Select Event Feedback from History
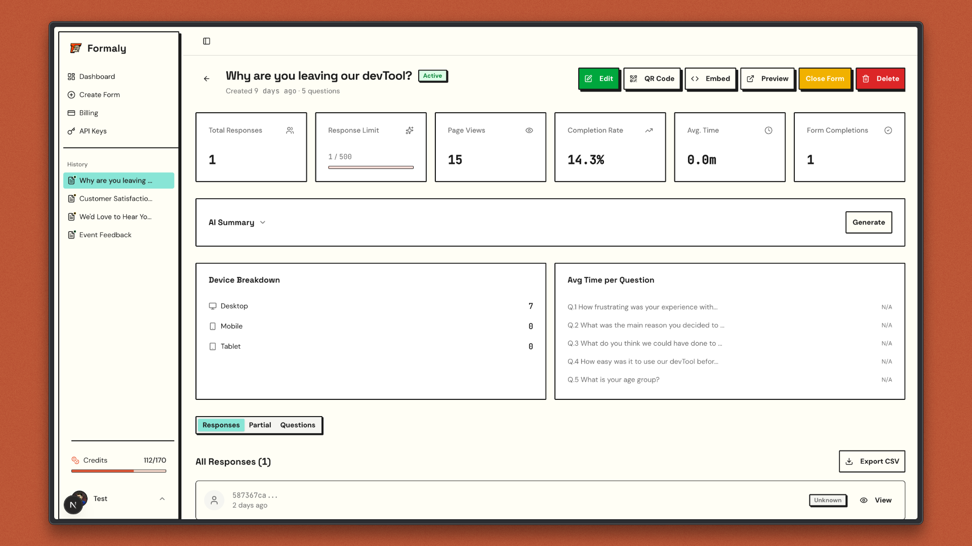 (105, 235)
